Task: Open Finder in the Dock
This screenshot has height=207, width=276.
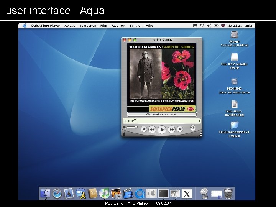Action: pyautogui.click(x=45, y=193)
